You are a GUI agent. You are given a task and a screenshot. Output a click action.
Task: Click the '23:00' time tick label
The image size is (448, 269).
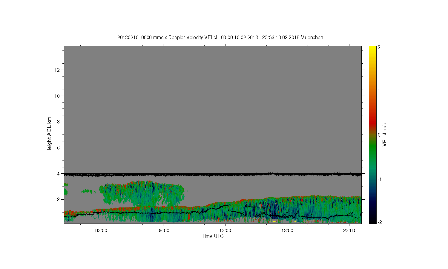[x=349, y=231]
